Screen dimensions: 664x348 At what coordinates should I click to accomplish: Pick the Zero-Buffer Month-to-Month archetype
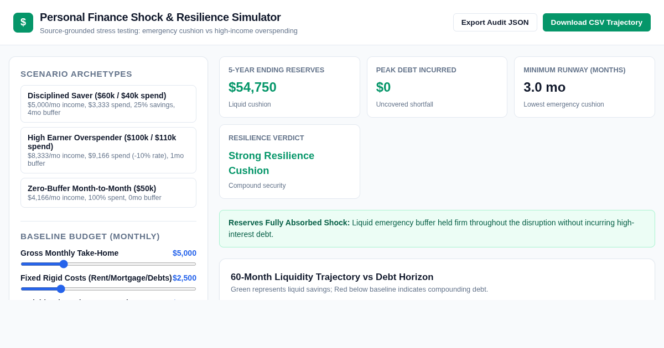coord(108,193)
